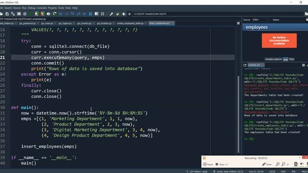Open the editor options hamburger menu
Image resolution: width=308 pixels, height=173 pixels.
click(x=238, y=24)
